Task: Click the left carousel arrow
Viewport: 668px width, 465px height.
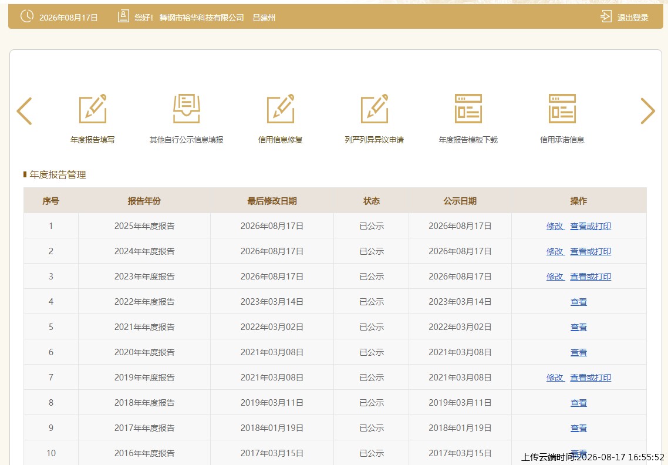Action: (x=24, y=111)
